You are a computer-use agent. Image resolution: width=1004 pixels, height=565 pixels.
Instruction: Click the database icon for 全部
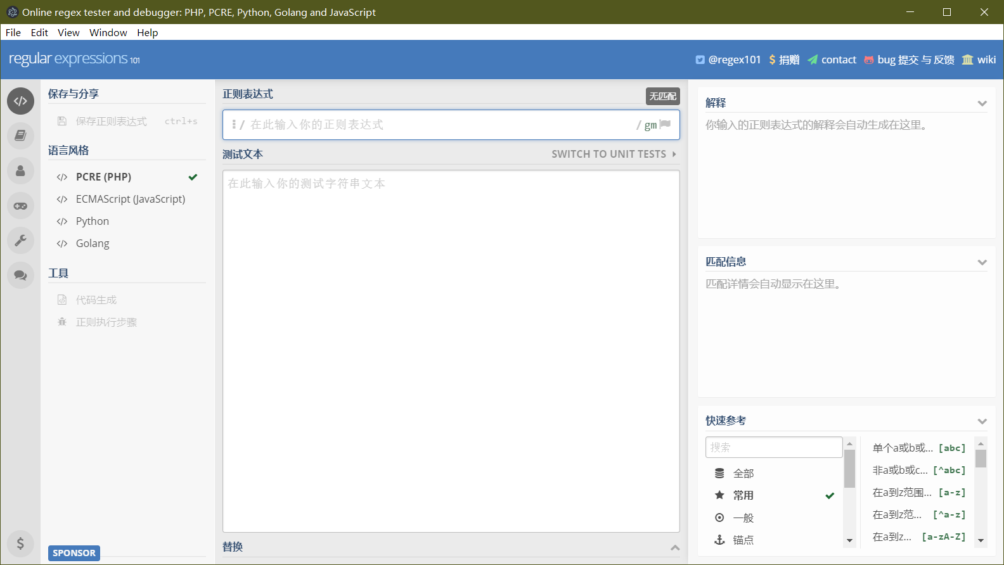pos(719,473)
